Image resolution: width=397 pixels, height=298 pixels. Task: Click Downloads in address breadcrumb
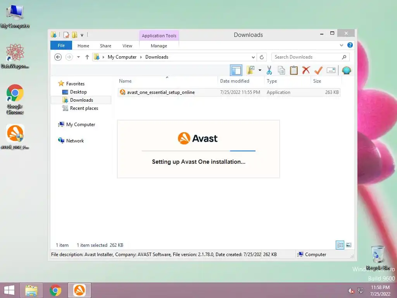point(157,57)
